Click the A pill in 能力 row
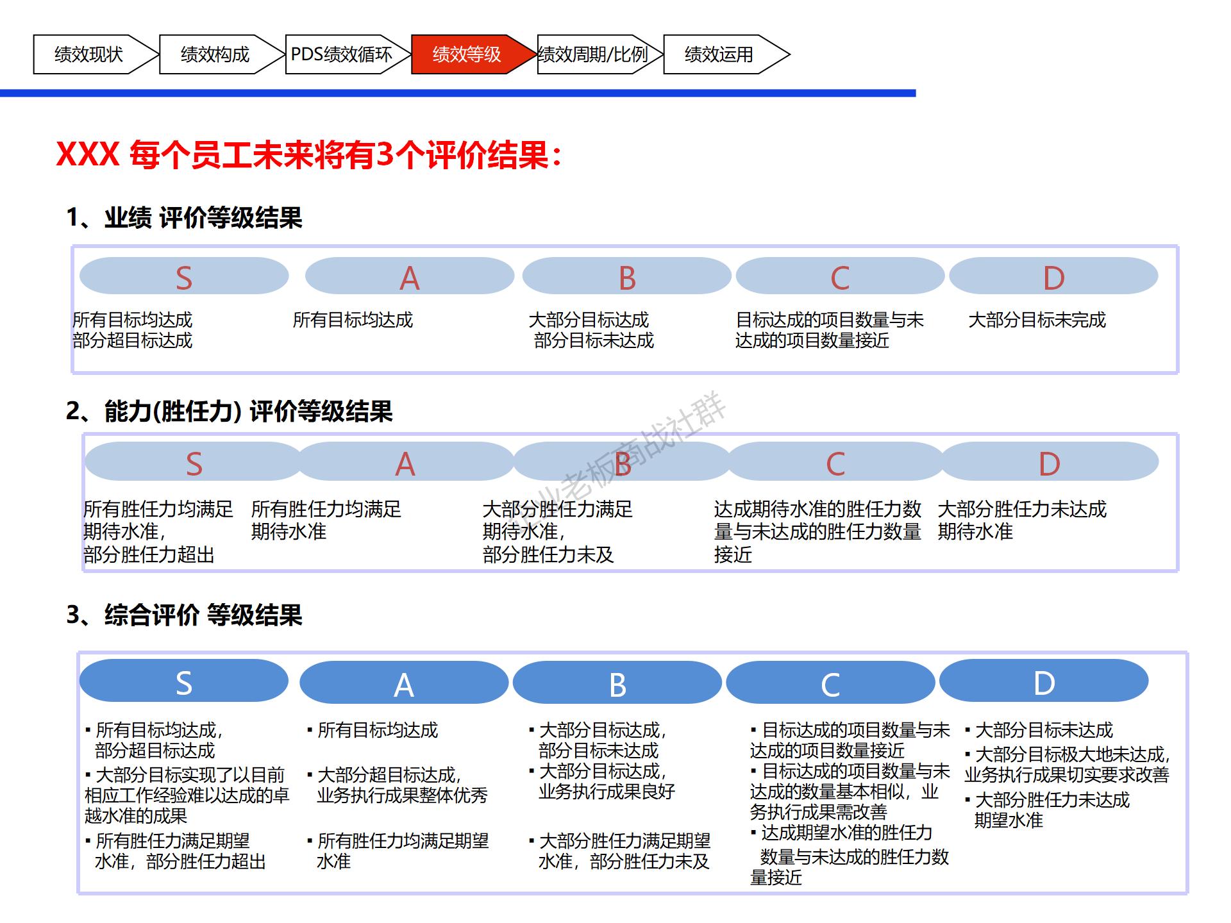The width and height of the screenshot is (1231, 923). (x=406, y=462)
